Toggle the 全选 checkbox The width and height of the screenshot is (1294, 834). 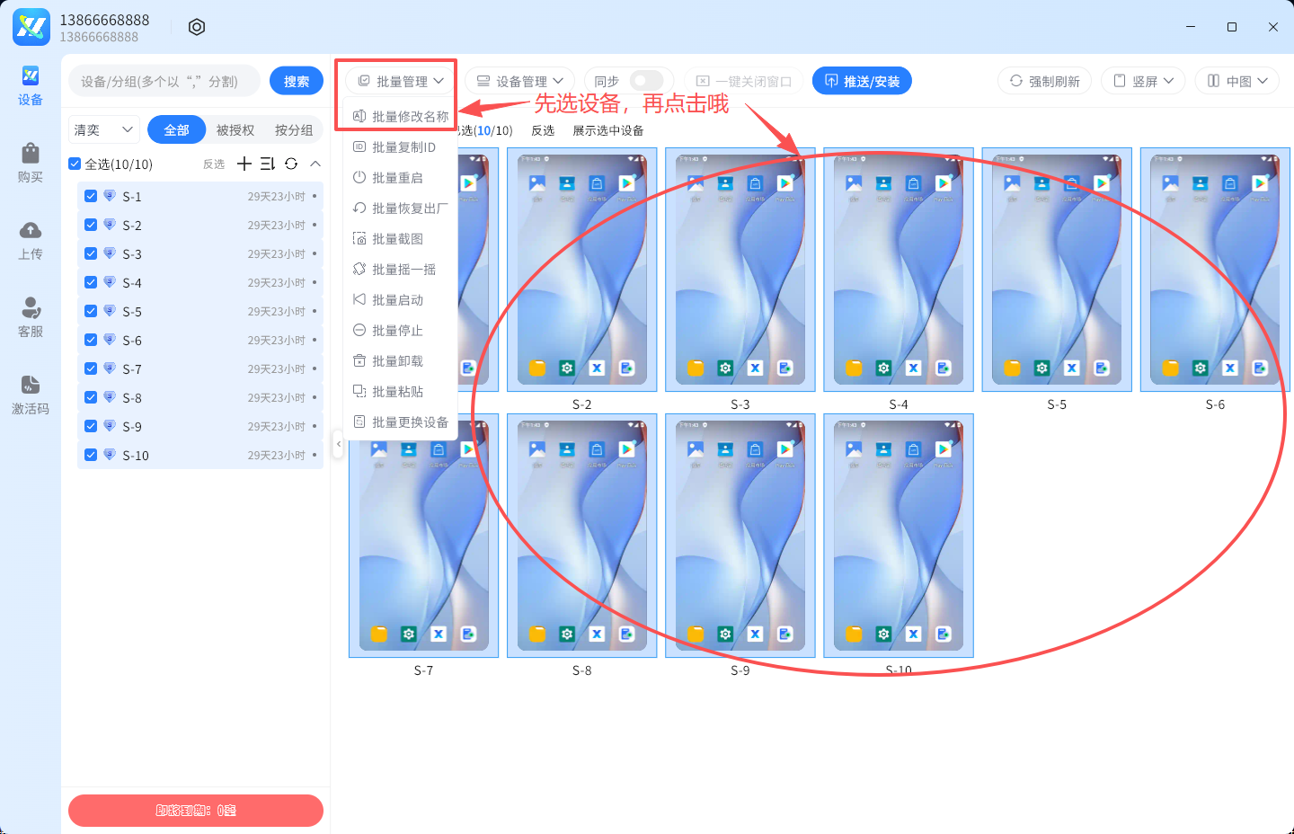pos(75,164)
